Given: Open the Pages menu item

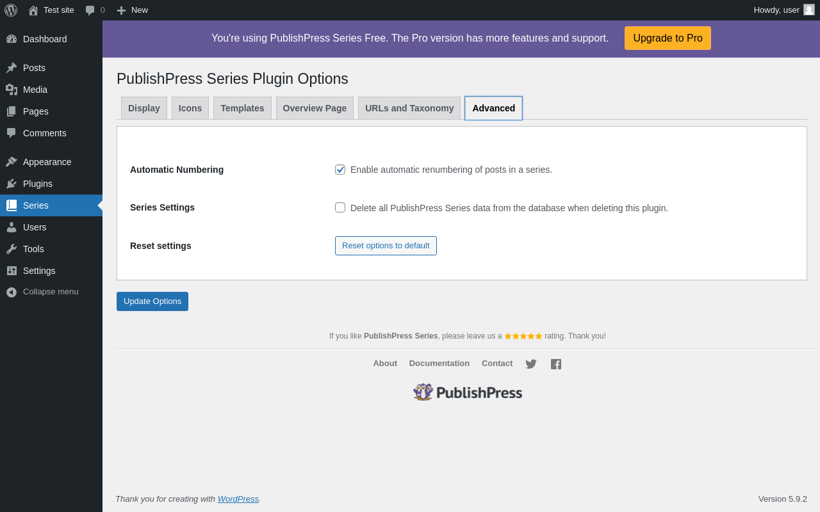Looking at the screenshot, I should 51,111.
